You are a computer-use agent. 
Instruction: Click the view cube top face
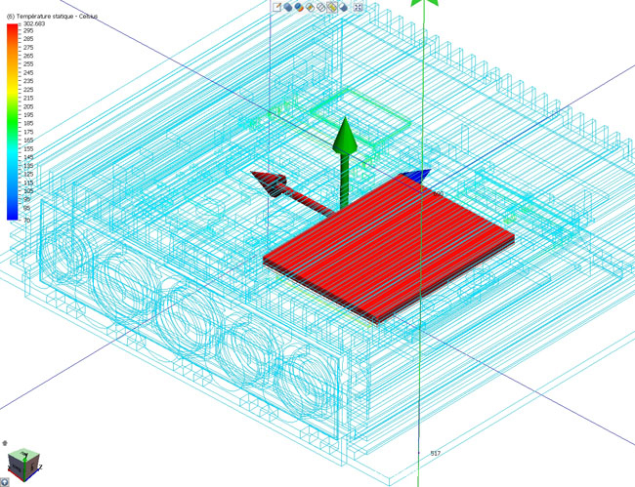click(23, 454)
